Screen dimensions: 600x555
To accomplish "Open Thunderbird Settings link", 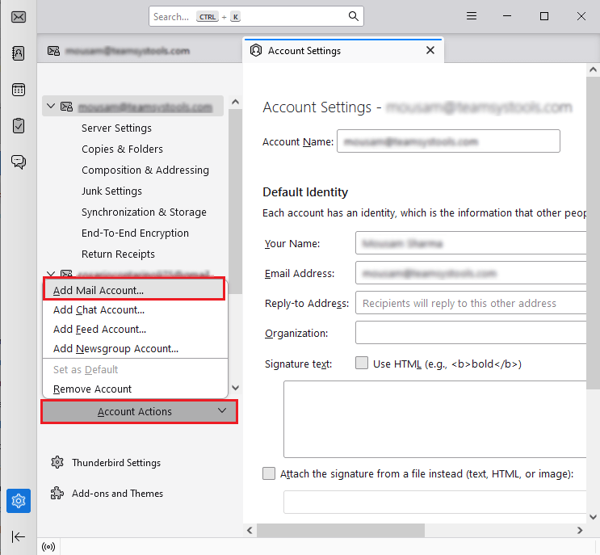I will [x=116, y=463].
